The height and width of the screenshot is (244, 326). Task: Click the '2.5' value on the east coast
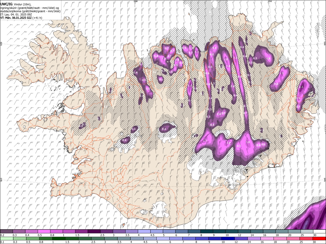pyautogui.click(x=301, y=87)
